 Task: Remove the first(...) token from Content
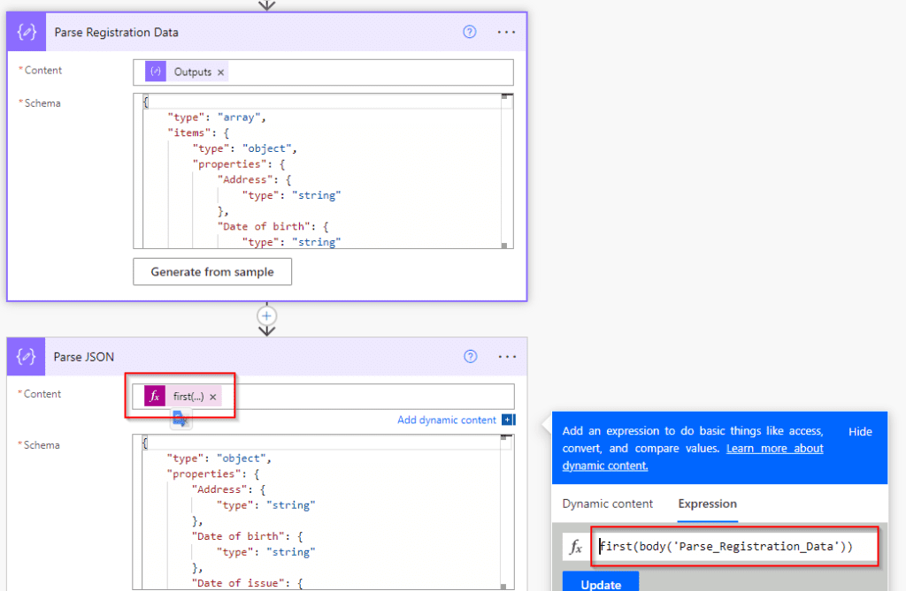pos(212,396)
